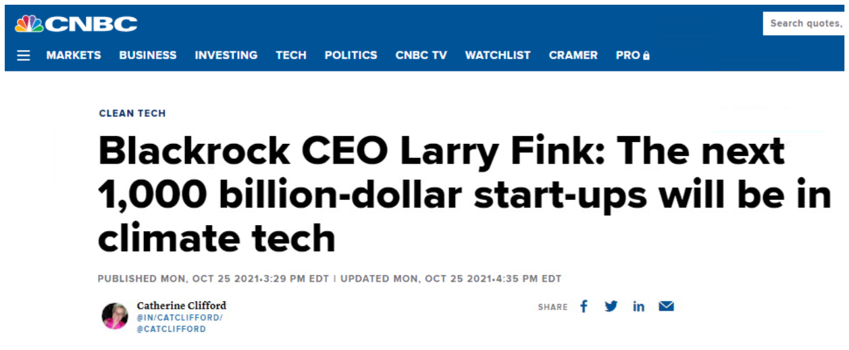Screen dimensions: 849x350
Task: Open the Markets menu
Action: (x=74, y=55)
